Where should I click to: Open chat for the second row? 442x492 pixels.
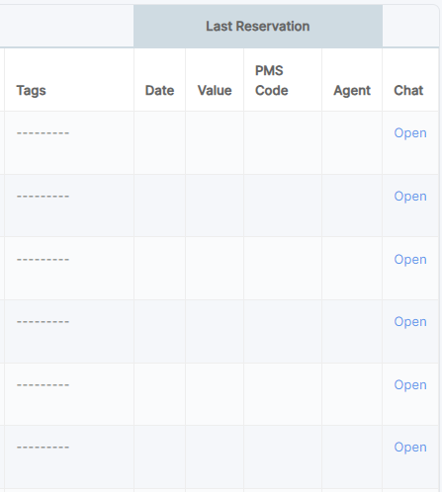[410, 197]
